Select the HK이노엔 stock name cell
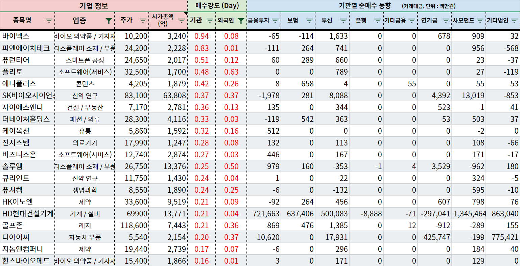Image resolution: width=520 pixels, height=266 pixels. [x=27, y=202]
